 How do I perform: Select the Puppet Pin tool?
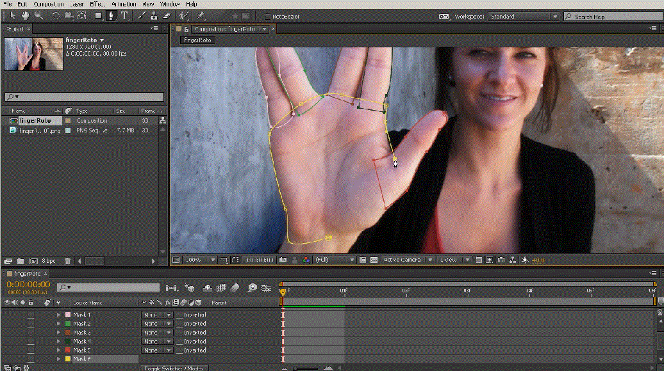(201, 16)
